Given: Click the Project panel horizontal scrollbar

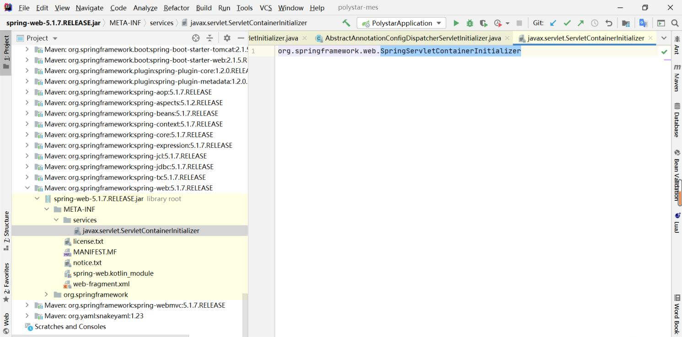Looking at the screenshot, I should pyautogui.click(x=101, y=336).
